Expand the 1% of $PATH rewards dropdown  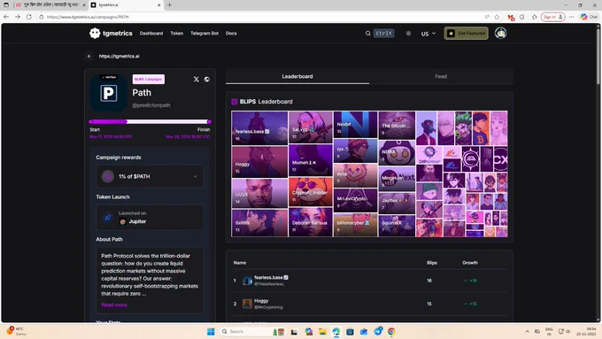pyautogui.click(x=150, y=176)
